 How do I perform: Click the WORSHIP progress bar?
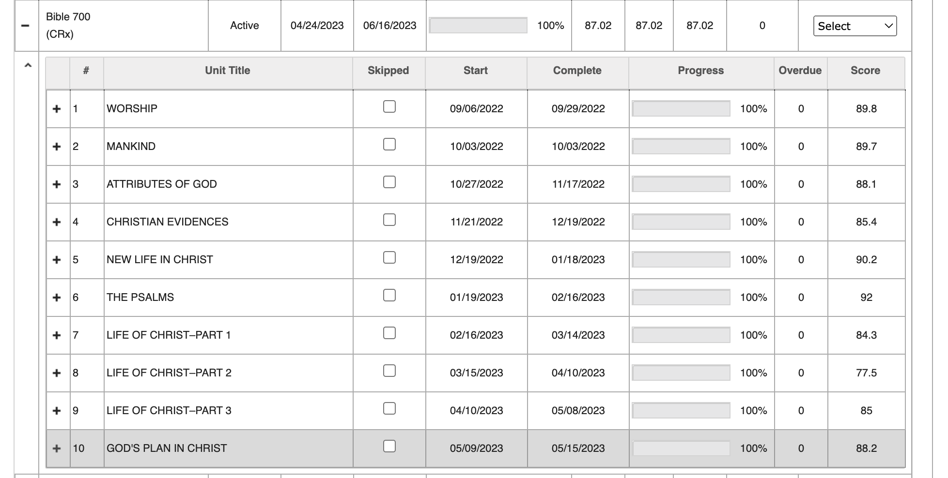(x=681, y=109)
